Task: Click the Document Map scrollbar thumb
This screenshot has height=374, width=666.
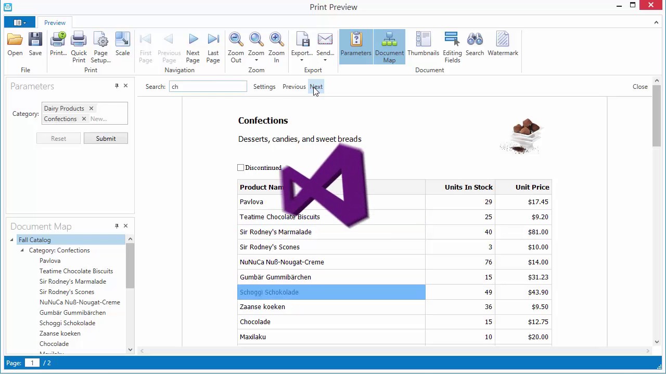Action: 130,265
